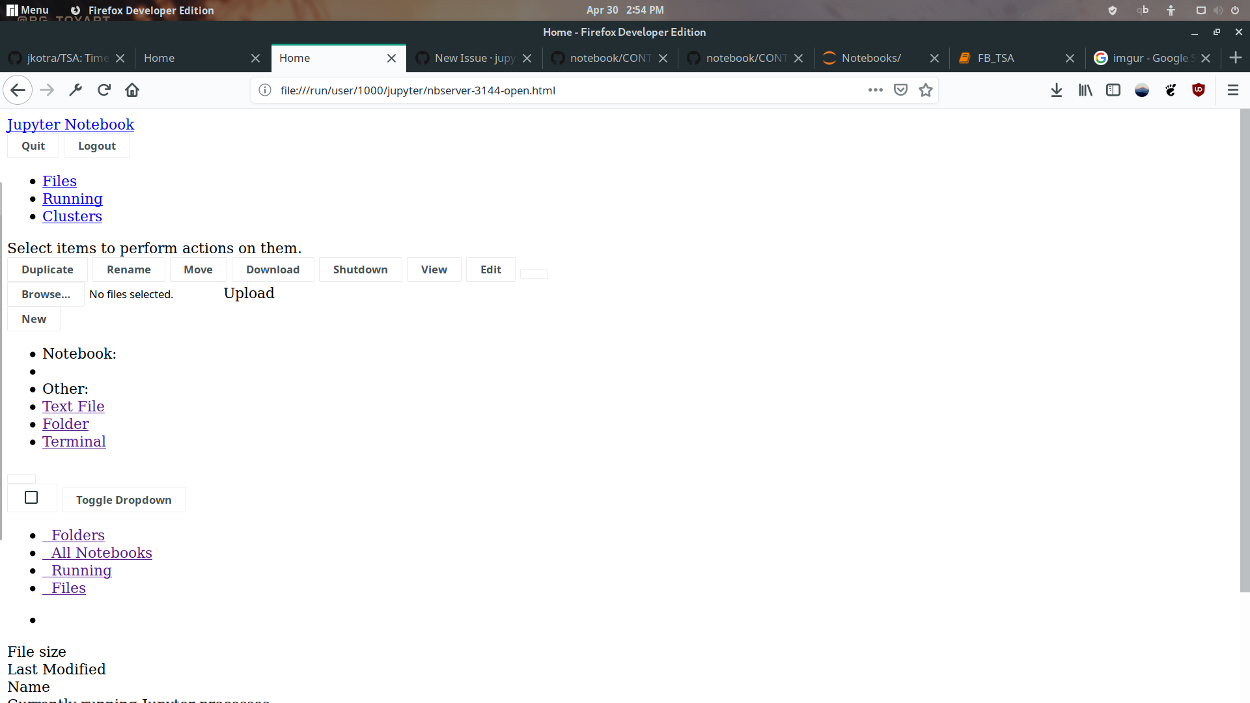Open the Toggle Dropdown button
Viewport: 1250px width, 703px height.
click(124, 500)
